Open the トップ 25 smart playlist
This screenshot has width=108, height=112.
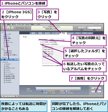click(x=7, y=70)
